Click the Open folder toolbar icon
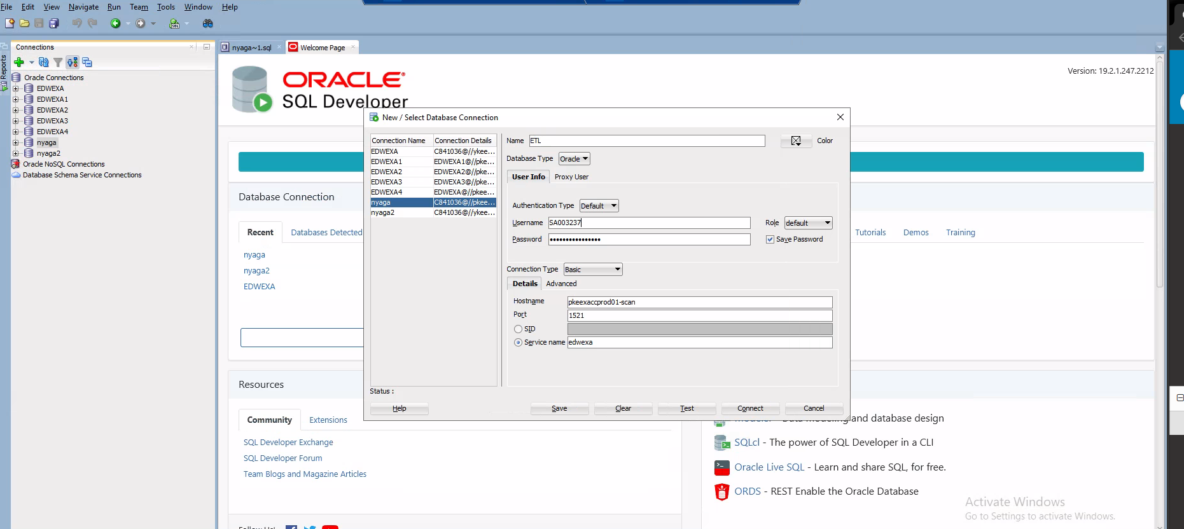Screen dimensions: 1184x529 coord(24,24)
